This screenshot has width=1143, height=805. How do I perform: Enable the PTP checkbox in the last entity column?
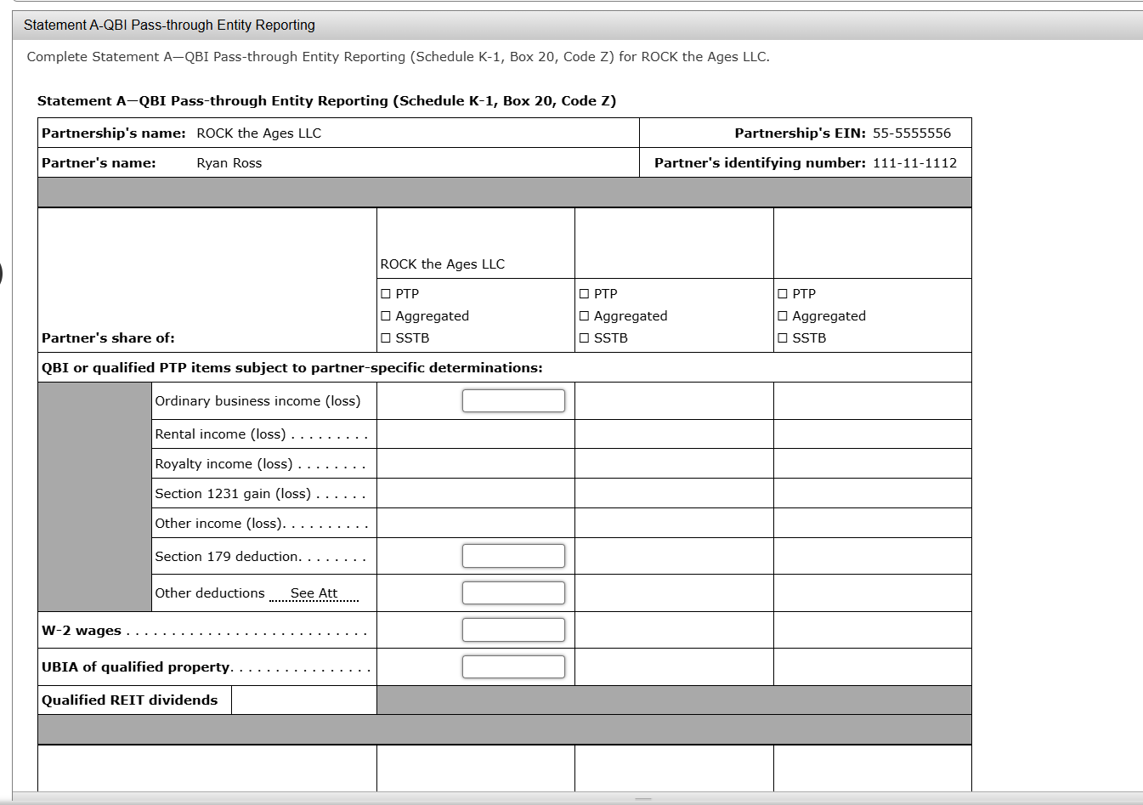783,294
